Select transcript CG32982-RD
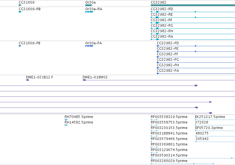The width and height of the screenshot is (235, 165). (x=162, y=9)
